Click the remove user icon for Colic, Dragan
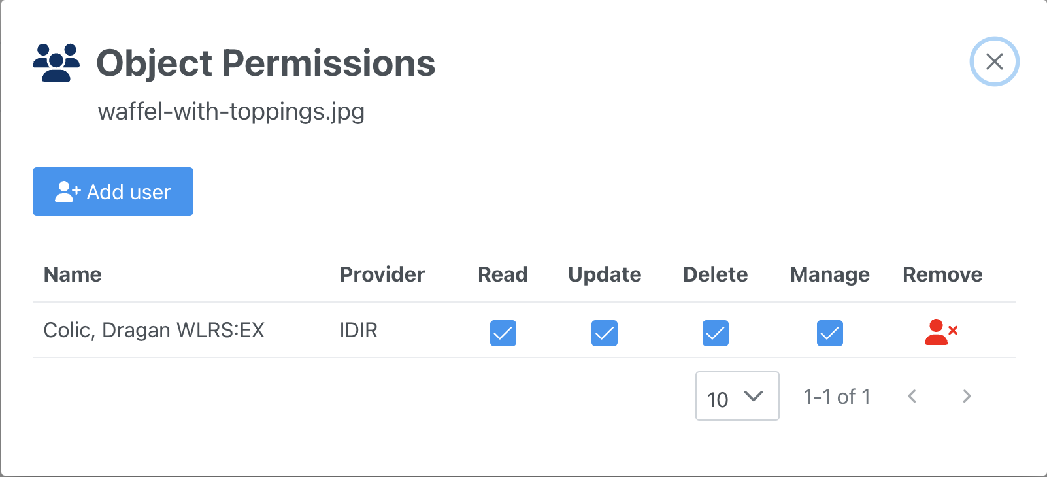Image resolution: width=1047 pixels, height=477 pixels. tap(941, 332)
